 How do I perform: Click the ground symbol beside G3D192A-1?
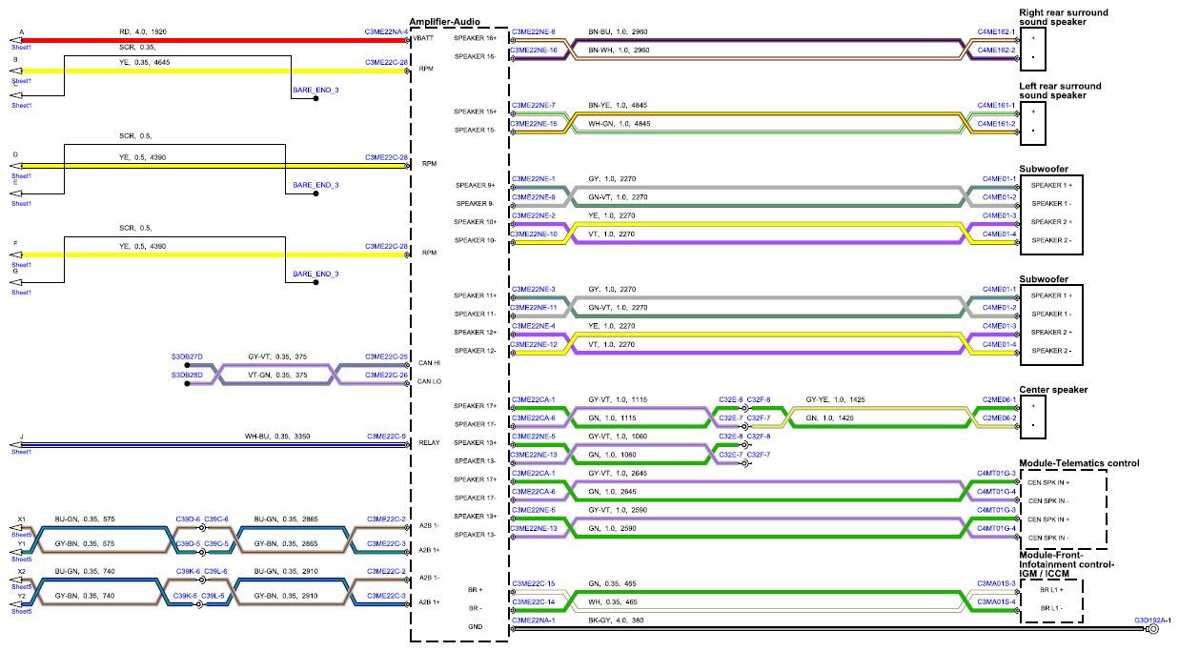click(x=1153, y=628)
